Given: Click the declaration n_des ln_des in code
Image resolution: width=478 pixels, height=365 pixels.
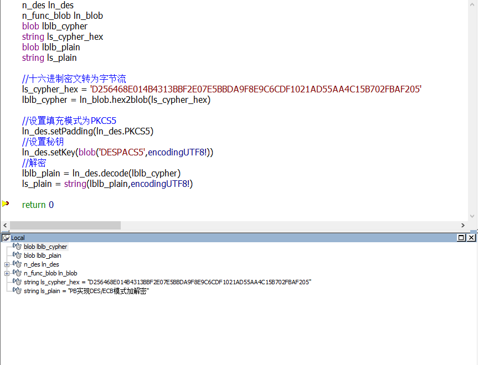Looking at the screenshot, I should (48, 5).
